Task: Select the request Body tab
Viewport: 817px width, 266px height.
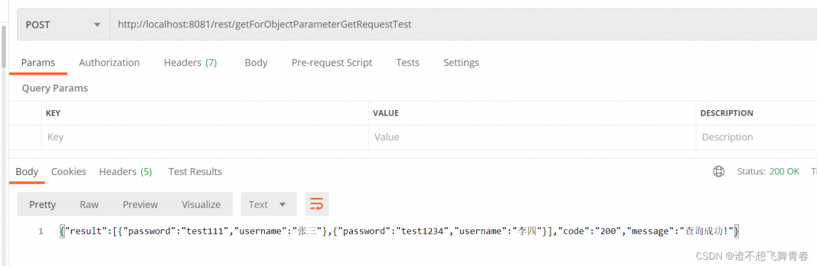Action: pos(256,62)
